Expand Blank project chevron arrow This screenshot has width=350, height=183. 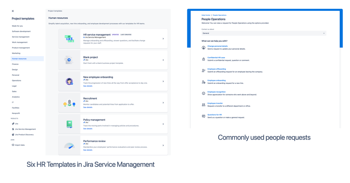pyautogui.click(x=163, y=60)
